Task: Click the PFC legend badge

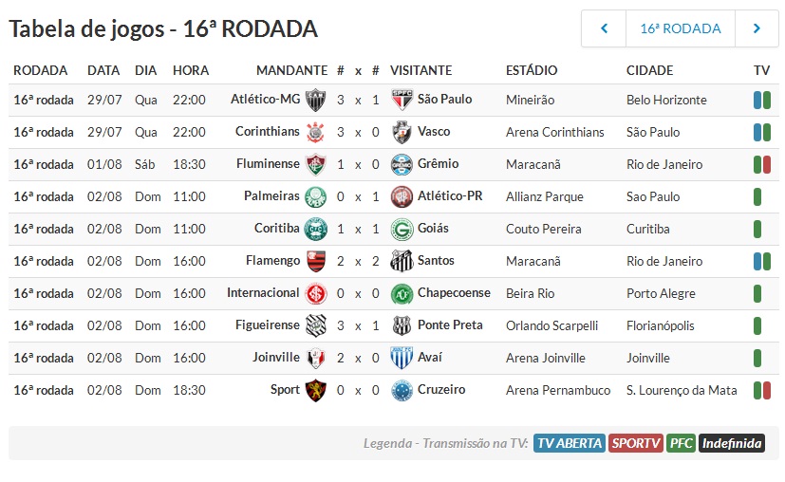Action: (681, 443)
